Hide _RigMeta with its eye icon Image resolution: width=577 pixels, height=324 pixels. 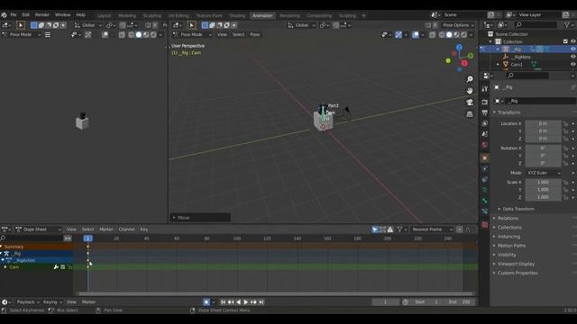point(573,57)
